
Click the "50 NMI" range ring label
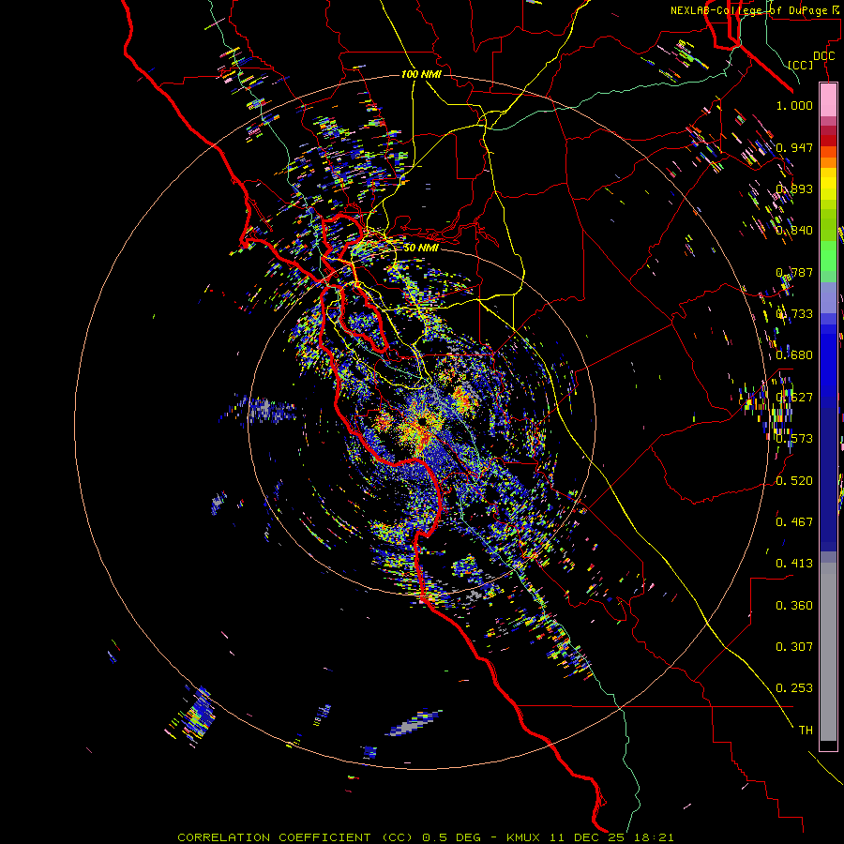point(421,248)
